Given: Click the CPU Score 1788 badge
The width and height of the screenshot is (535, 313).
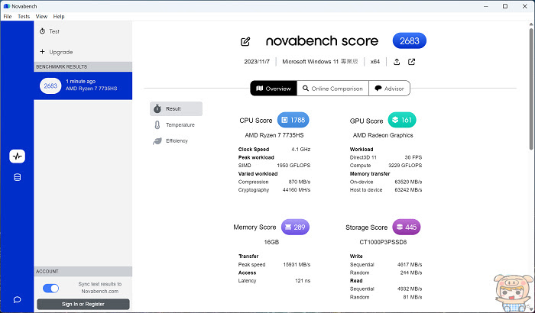Looking at the screenshot, I should (x=293, y=120).
